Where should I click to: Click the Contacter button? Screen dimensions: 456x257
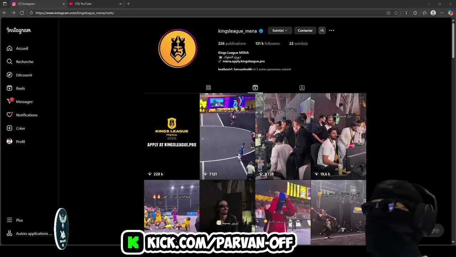coord(305,30)
